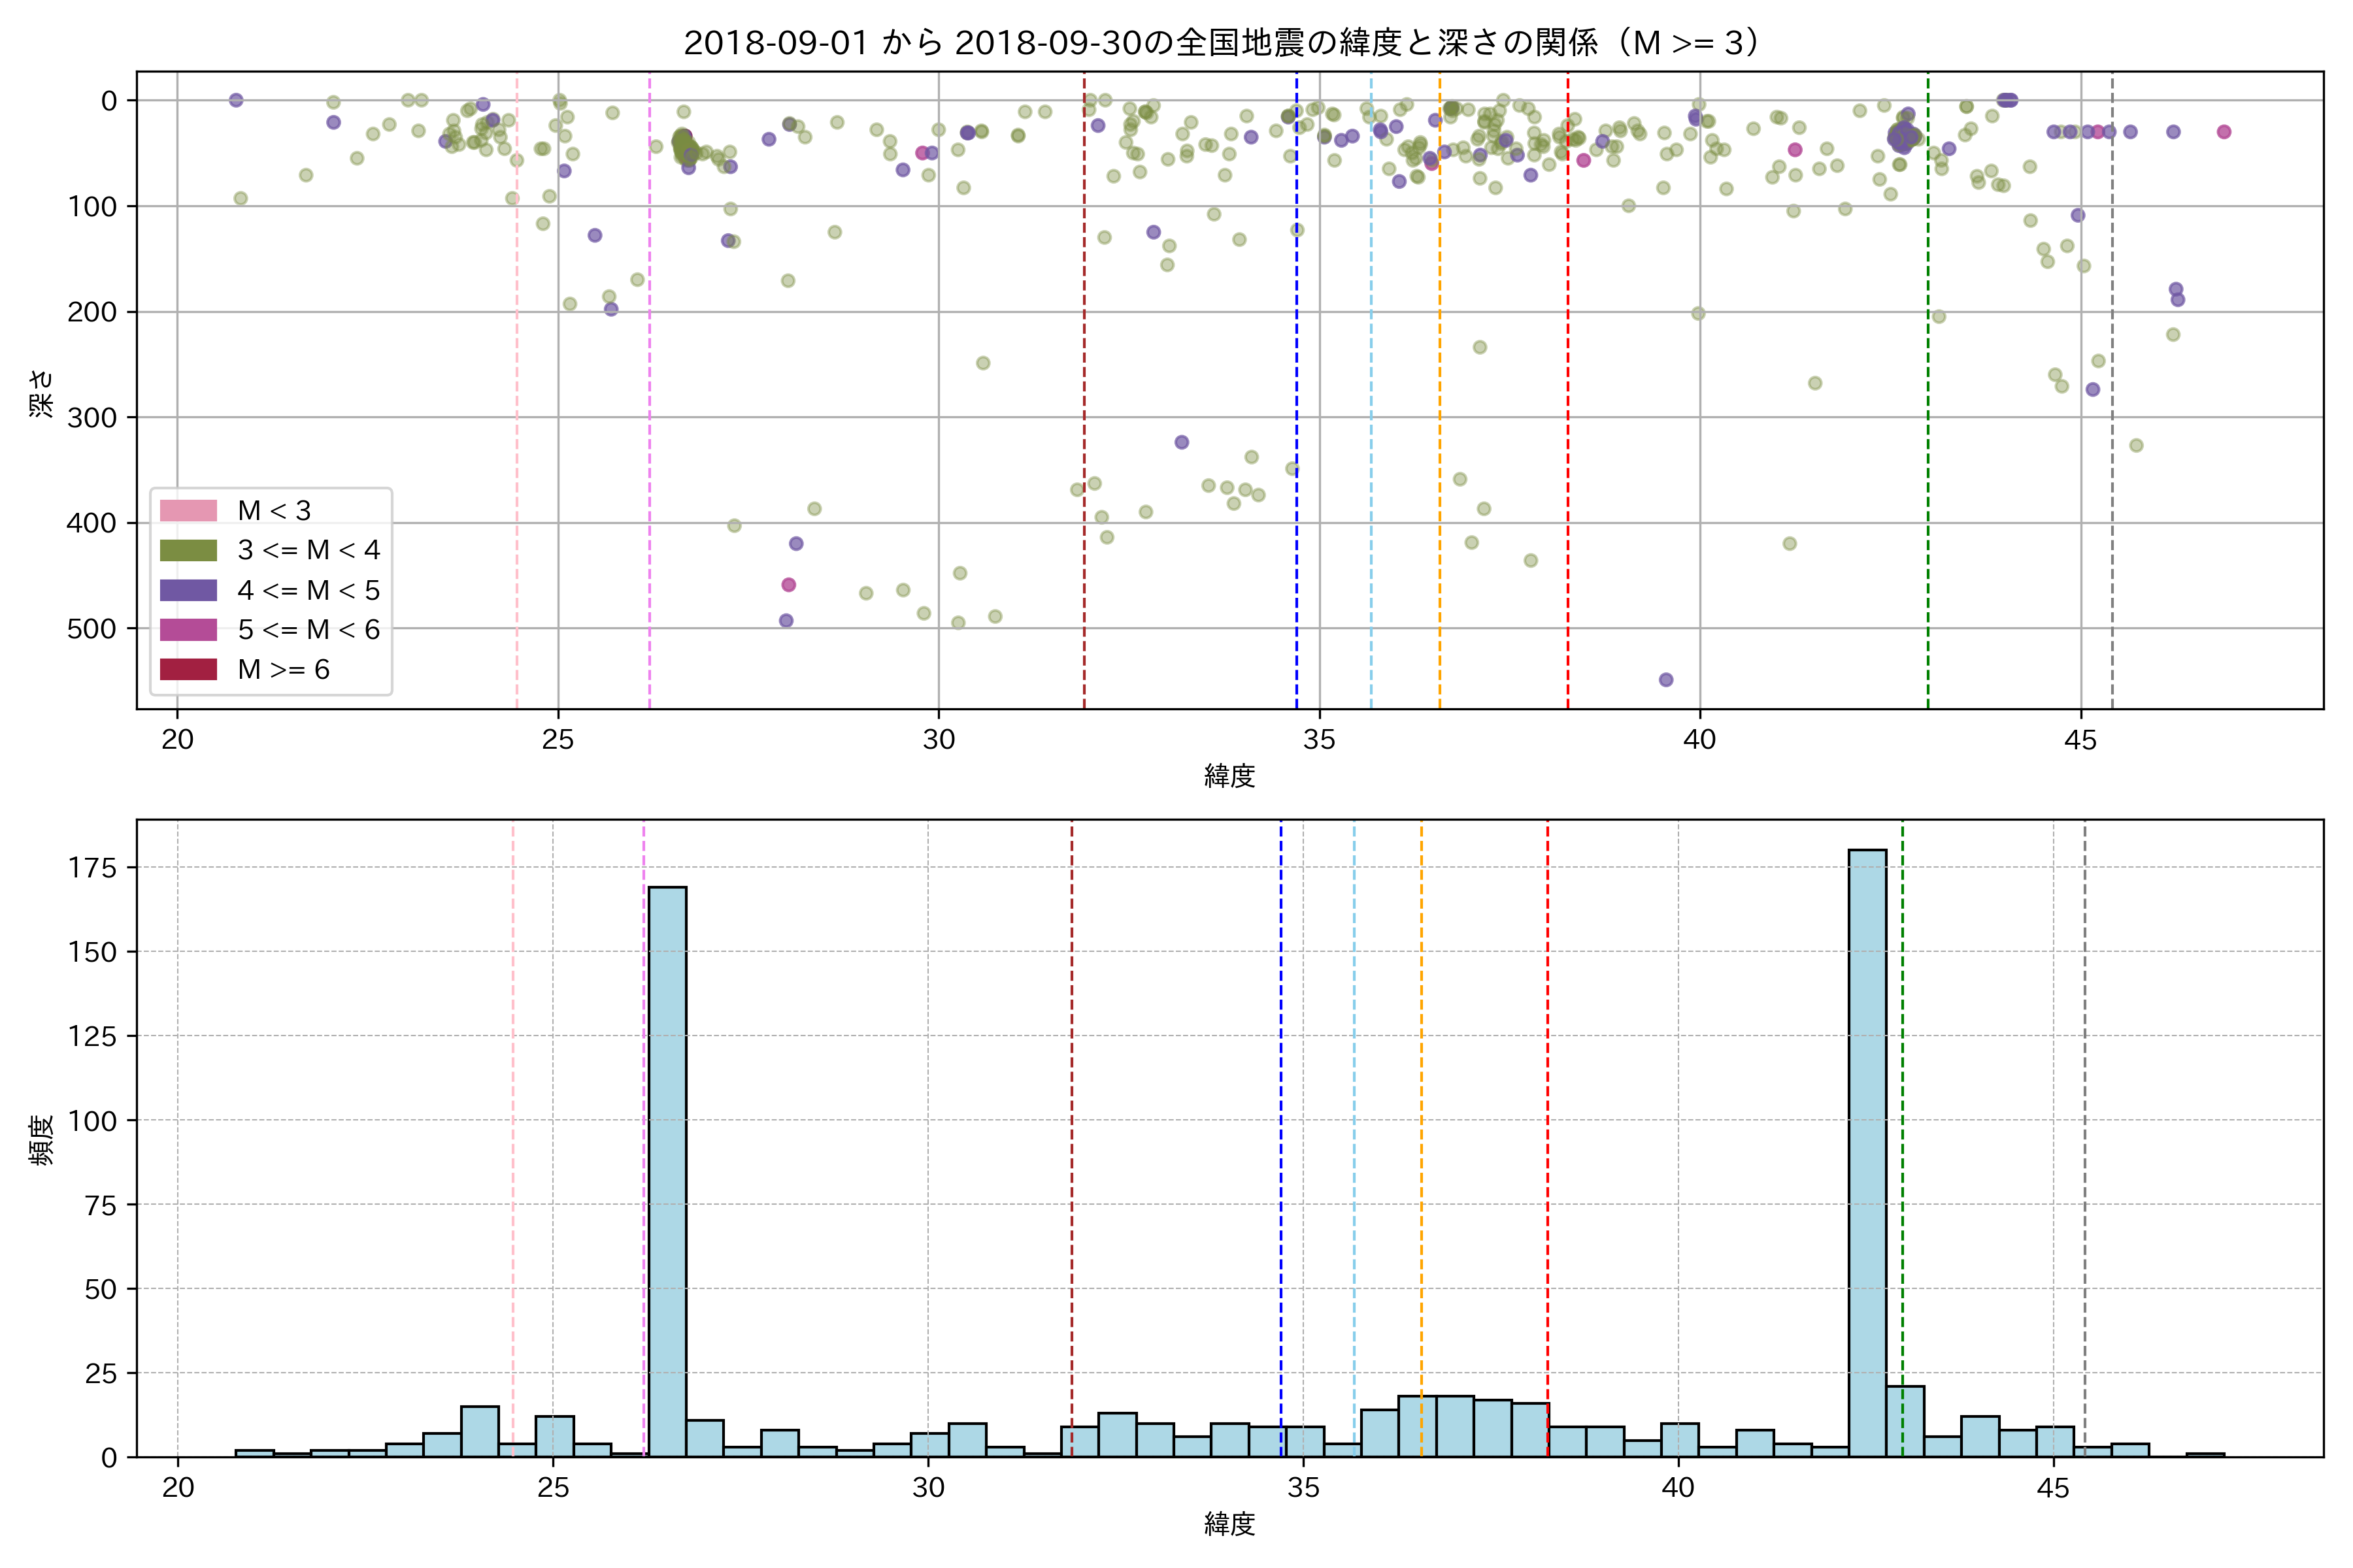Click the dark red 'M >= 6' legend swatch

188,669
